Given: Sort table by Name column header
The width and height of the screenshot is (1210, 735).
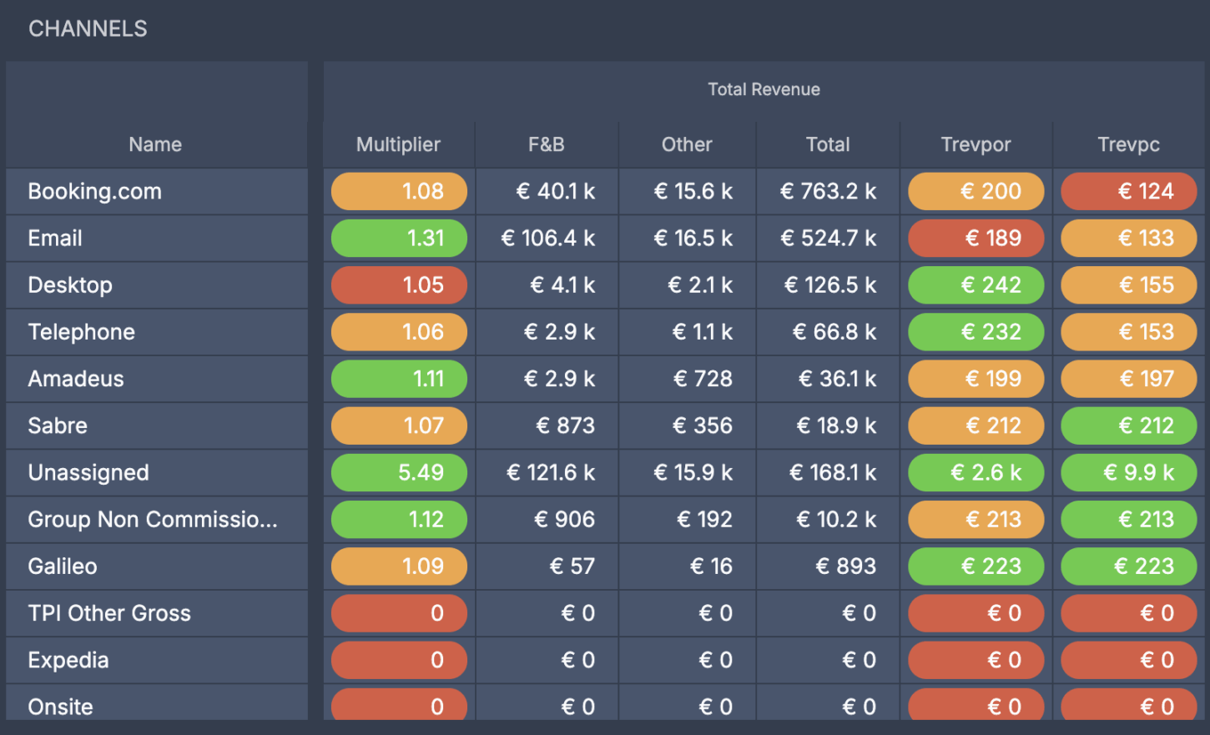Looking at the screenshot, I should 155,144.
